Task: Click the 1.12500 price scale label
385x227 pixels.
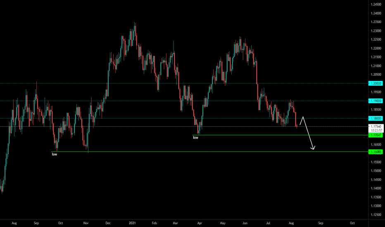Action: [x=376, y=215]
